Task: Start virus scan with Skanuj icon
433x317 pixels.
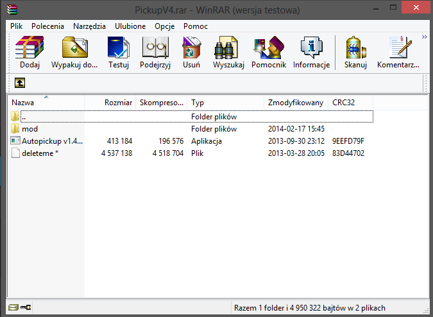Action: [355, 47]
